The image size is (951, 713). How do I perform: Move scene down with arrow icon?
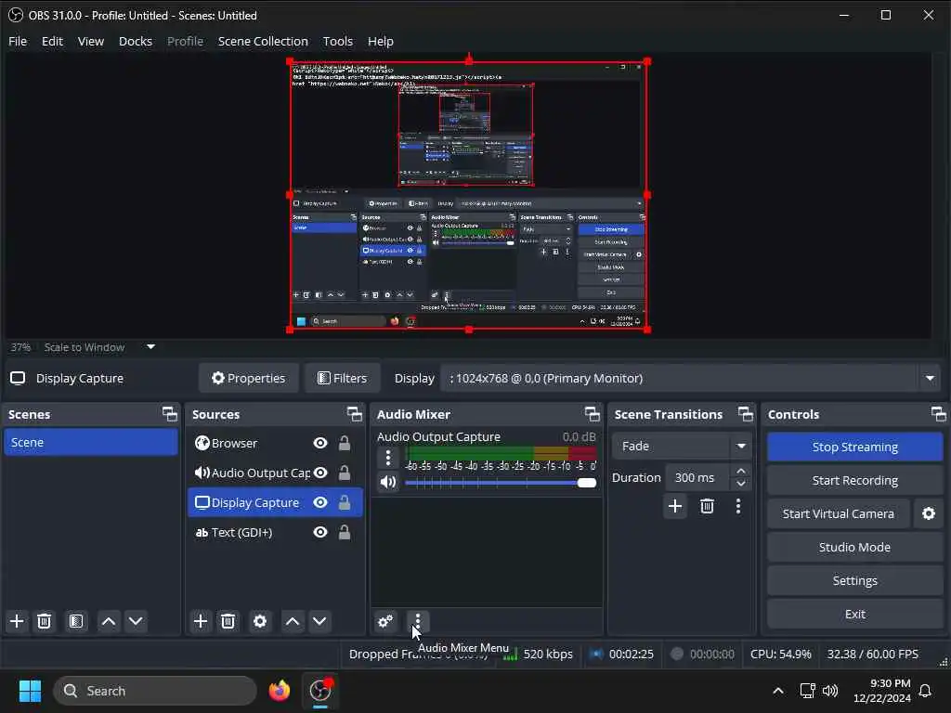[136, 621]
